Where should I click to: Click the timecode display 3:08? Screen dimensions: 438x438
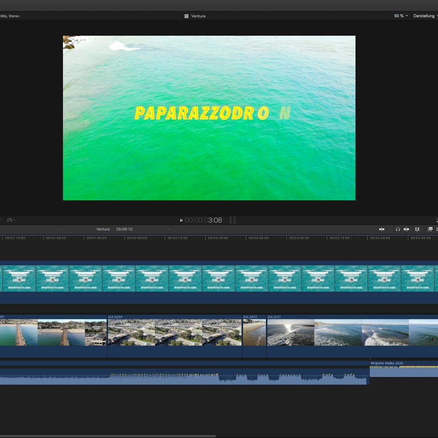[203, 220]
